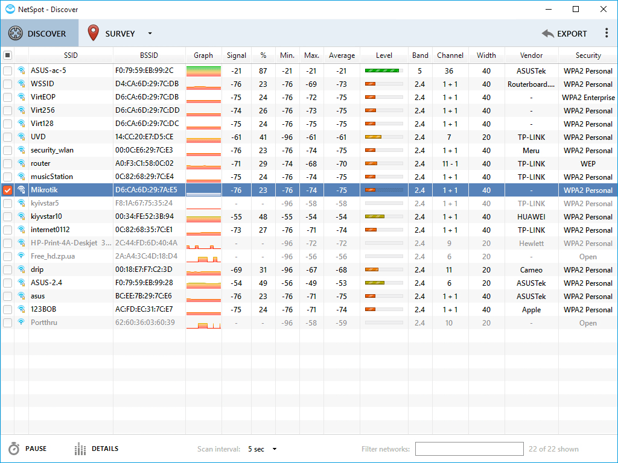
Task: Click the Wi-Fi icon for internet0112
Action: 21,230
